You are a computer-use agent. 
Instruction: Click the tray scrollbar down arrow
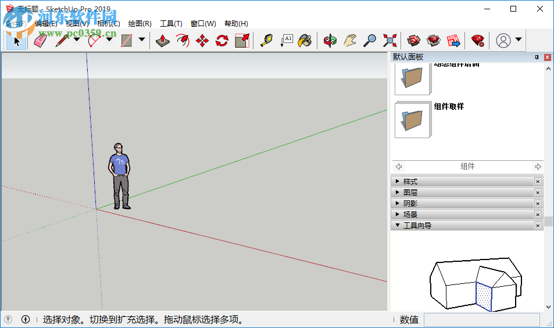(x=548, y=307)
